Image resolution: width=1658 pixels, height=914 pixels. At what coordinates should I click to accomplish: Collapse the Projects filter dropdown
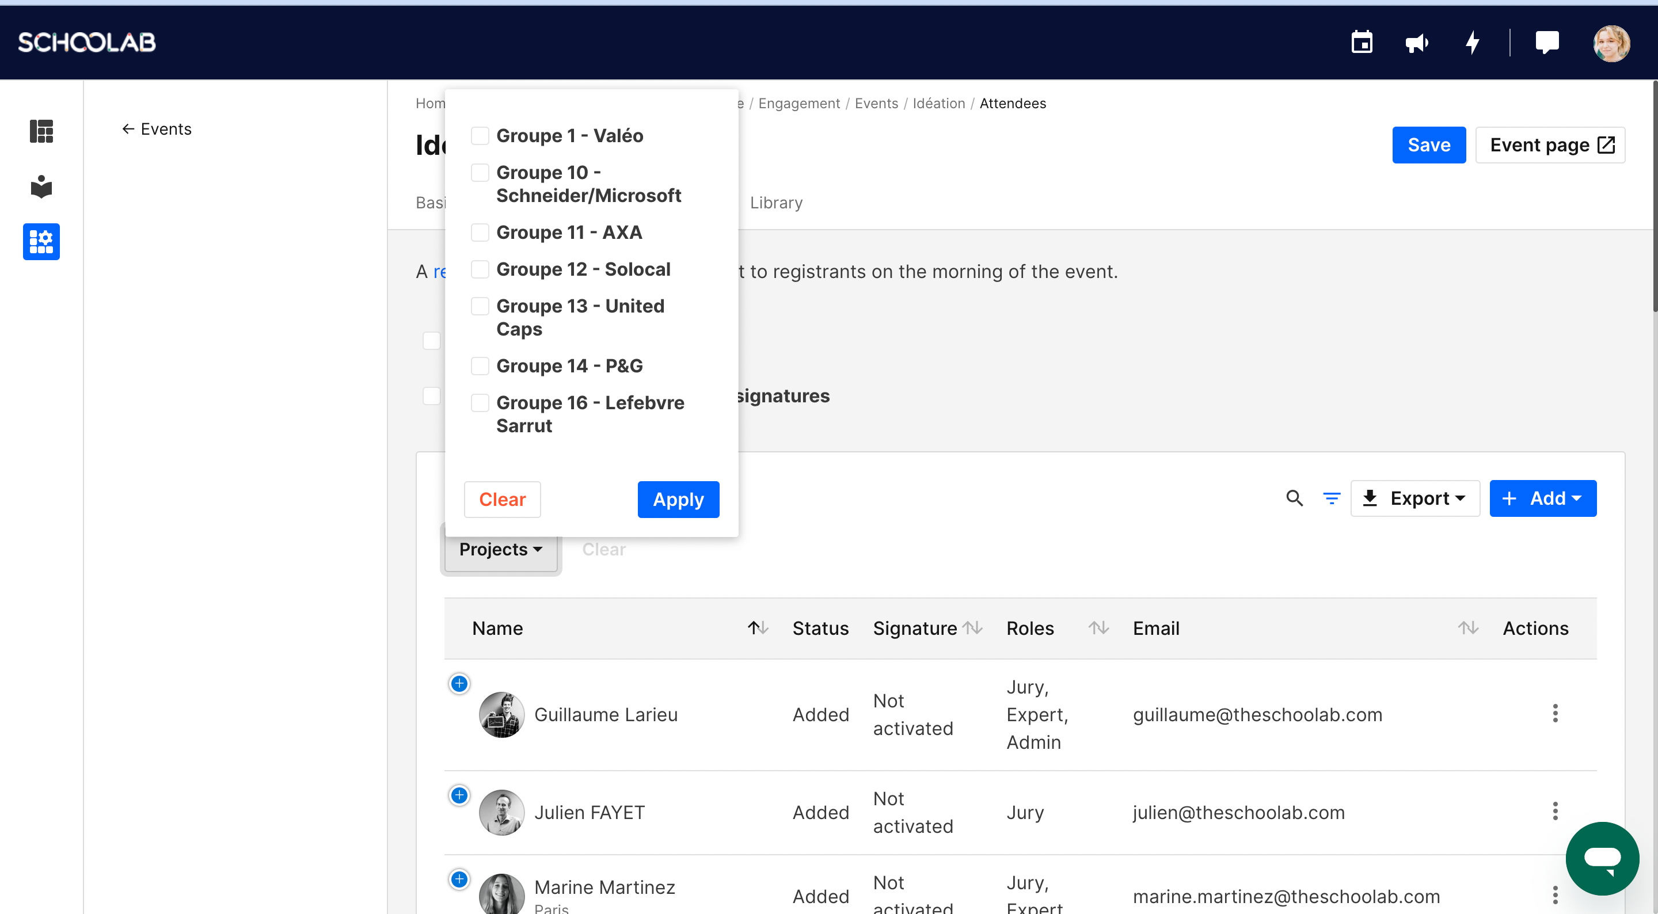(x=500, y=549)
